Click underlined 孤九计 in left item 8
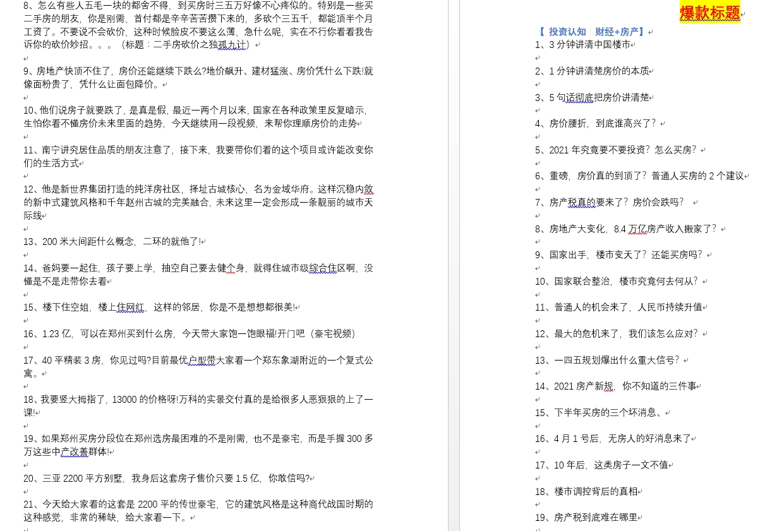Screen dimensions: 772x531 [x=231, y=45]
